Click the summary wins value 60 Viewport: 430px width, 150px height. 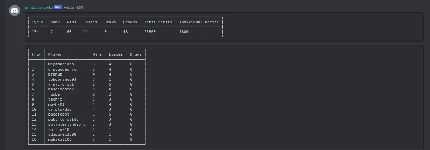tap(69, 32)
